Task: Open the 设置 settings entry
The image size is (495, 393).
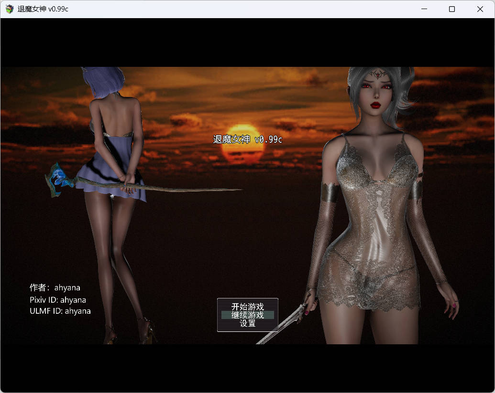Action: [247, 323]
